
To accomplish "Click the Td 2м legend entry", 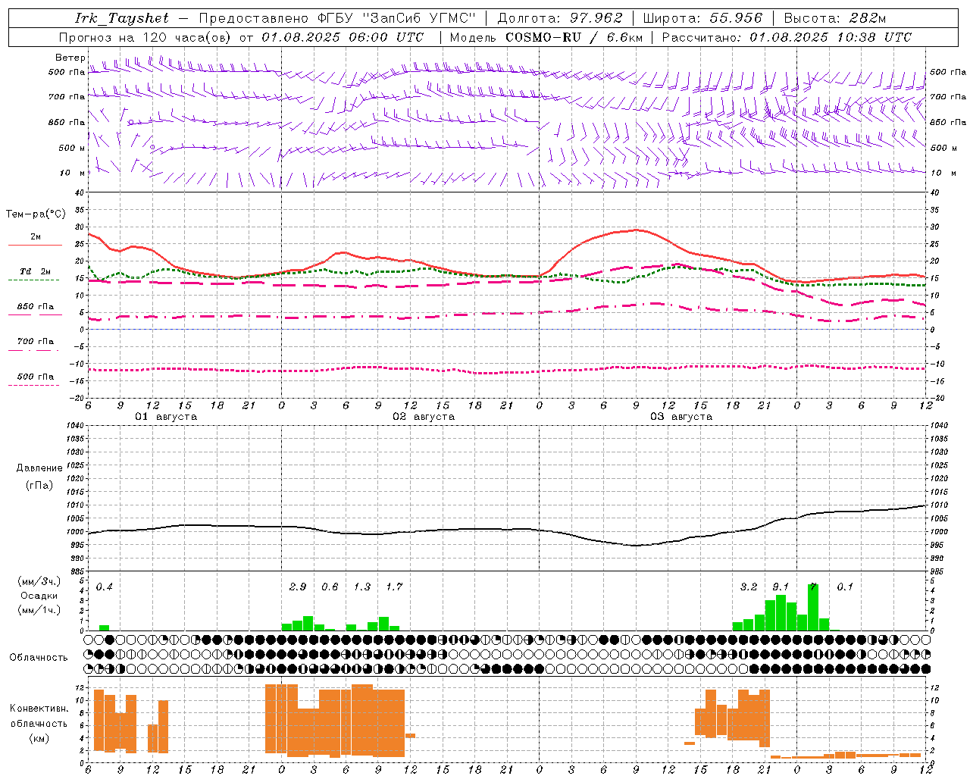I will pyautogui.click(x=36, y=271).
